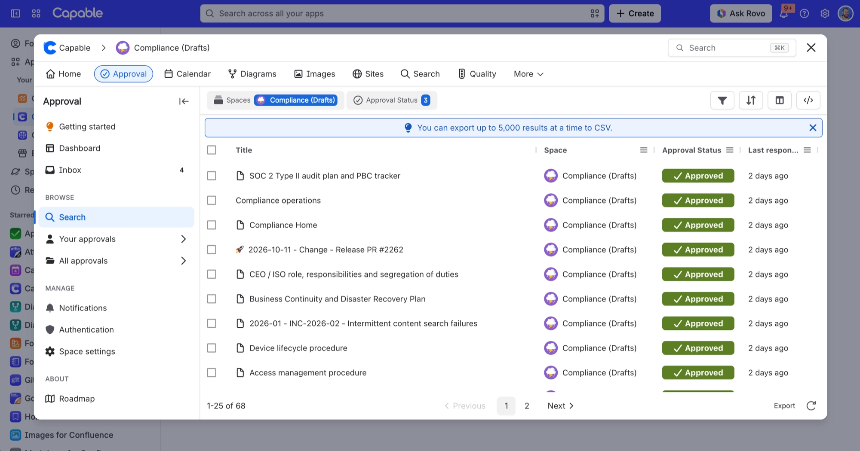The image size is (860, 451).
Task: Open the Inbox in the sidebar
Action: pos(117,170)
